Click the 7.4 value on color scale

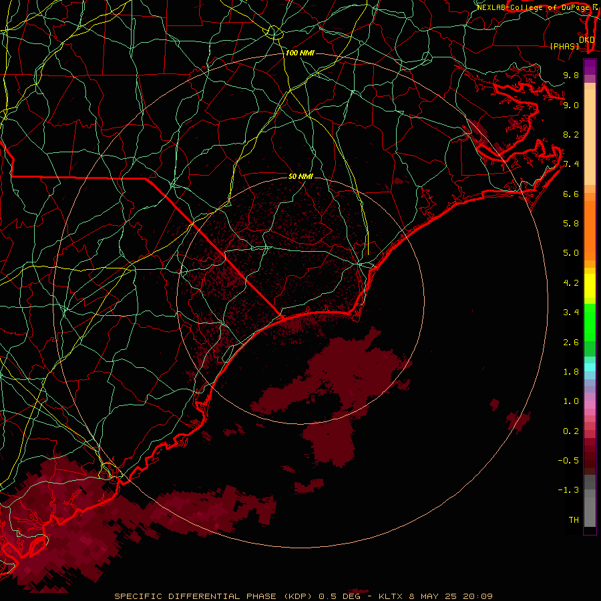(571, 164)
